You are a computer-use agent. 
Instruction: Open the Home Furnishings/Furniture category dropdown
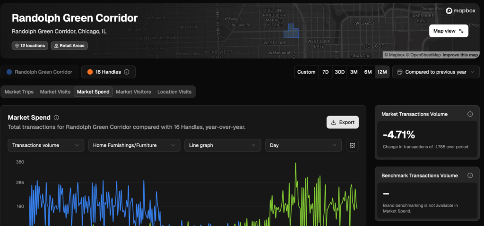134,145
